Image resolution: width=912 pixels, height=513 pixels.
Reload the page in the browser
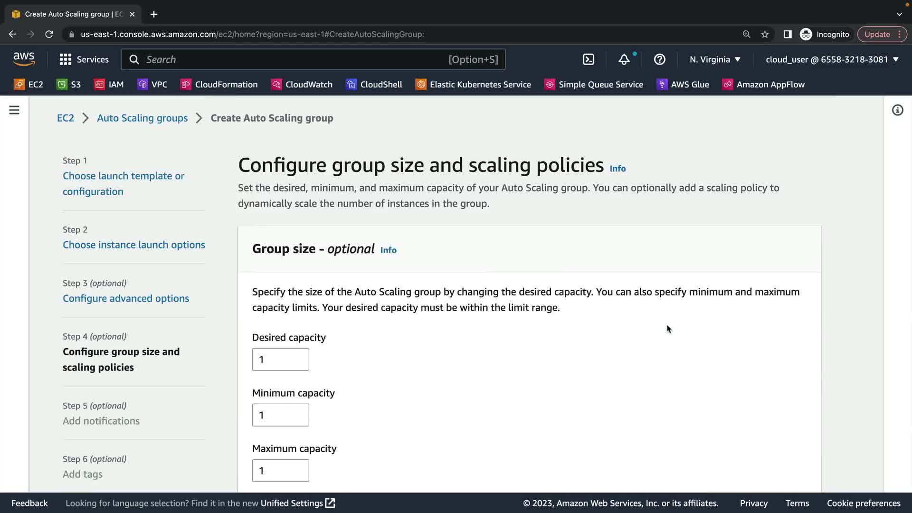pos(49,34)
